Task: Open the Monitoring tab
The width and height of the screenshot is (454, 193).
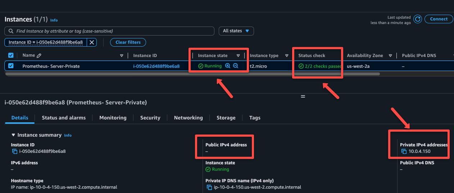Action: pyautogui.click(x=113, y=118)
